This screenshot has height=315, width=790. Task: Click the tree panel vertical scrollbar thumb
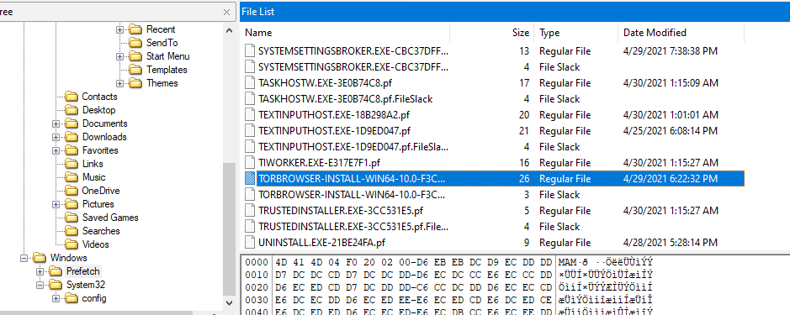click(229, 229)
